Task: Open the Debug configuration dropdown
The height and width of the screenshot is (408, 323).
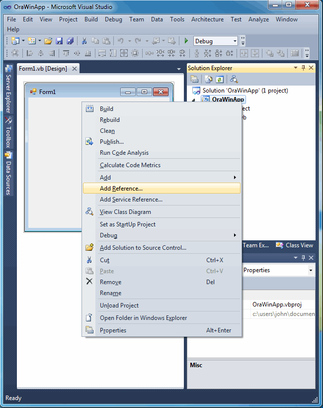Action: click(x=235, y=41)
